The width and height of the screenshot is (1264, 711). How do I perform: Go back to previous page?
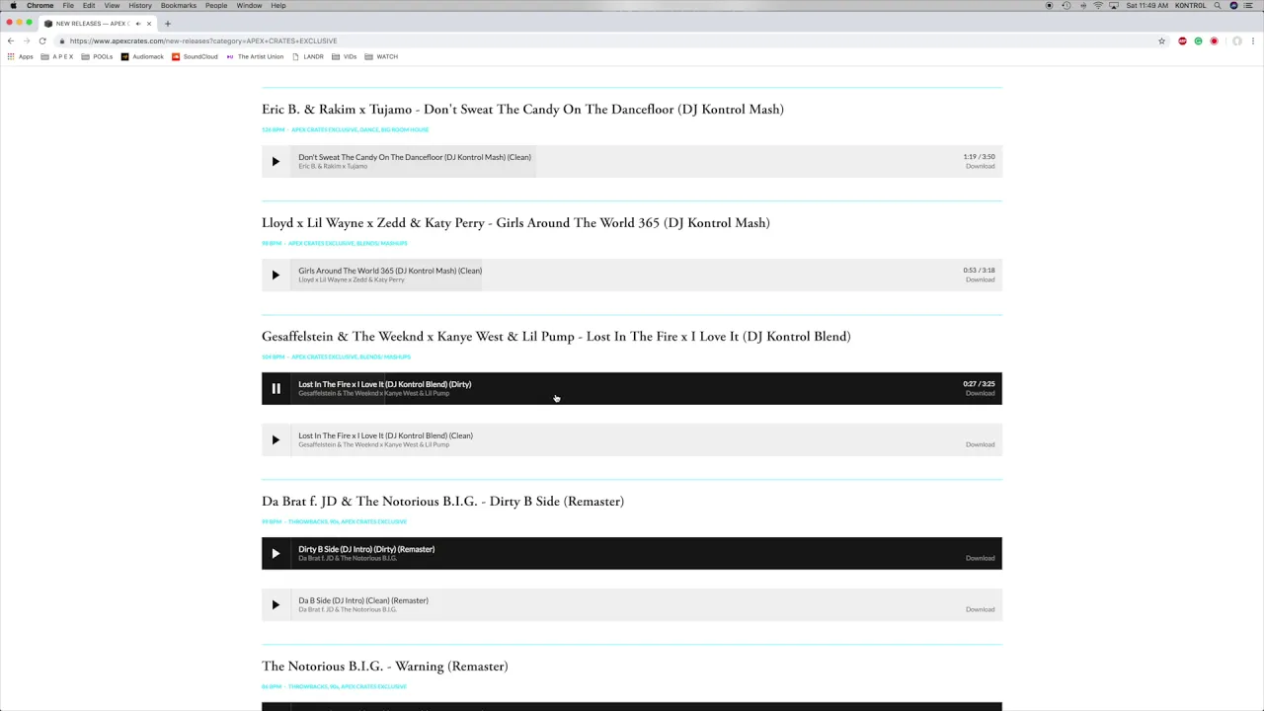tap(11, 40)
